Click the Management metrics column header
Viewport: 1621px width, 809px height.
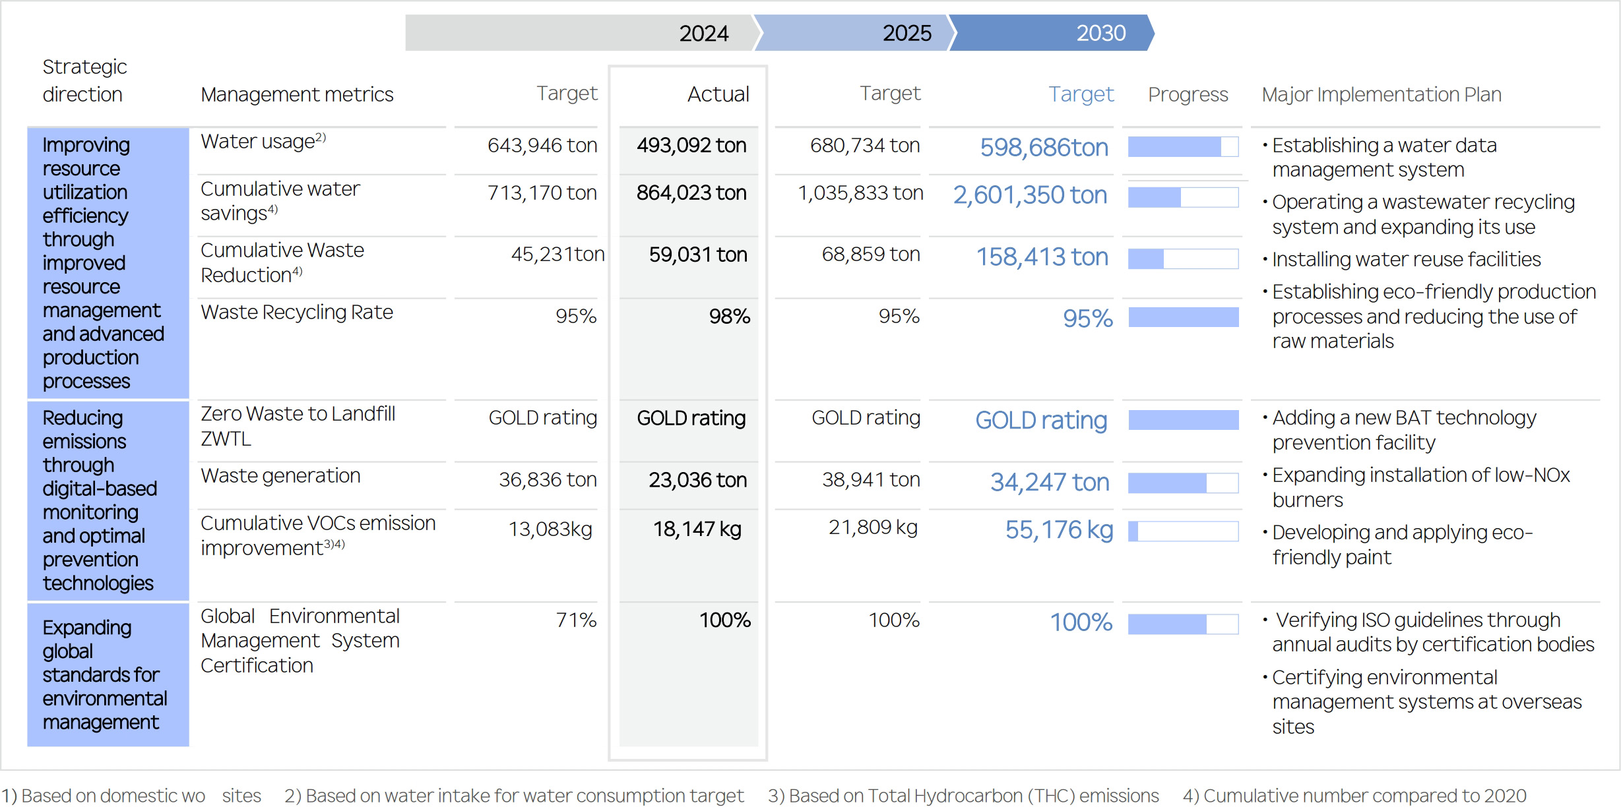[297, 94]
